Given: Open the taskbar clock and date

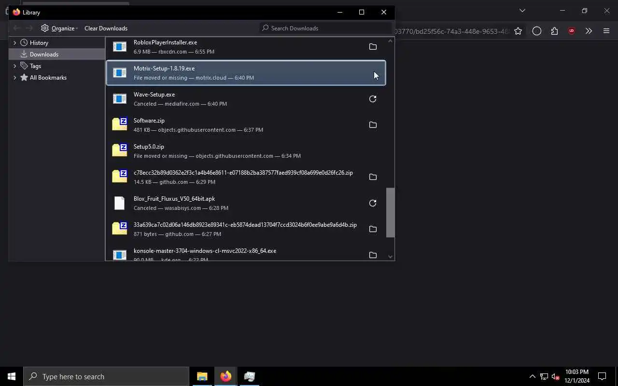Looking at the screenshot, I should point(577,376).
